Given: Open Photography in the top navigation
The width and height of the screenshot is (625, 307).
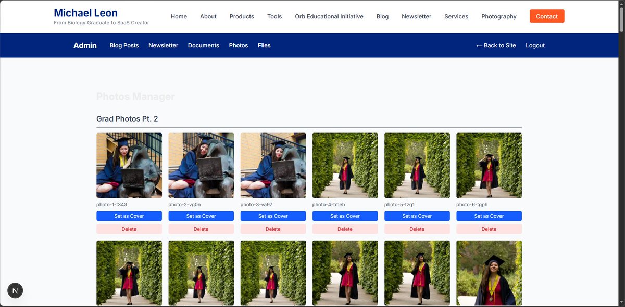Looking at the screenshot, I should click(x=499, y=16).
